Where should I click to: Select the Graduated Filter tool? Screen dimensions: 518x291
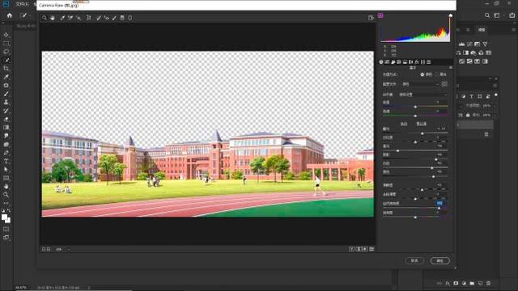pyautogui.click(x=122, y=18)
